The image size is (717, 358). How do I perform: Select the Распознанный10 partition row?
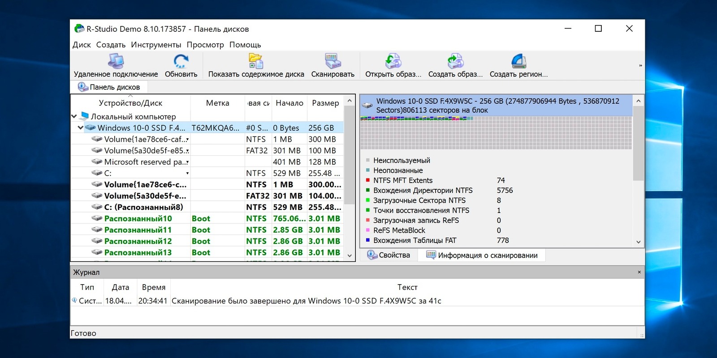click(138, 218)
